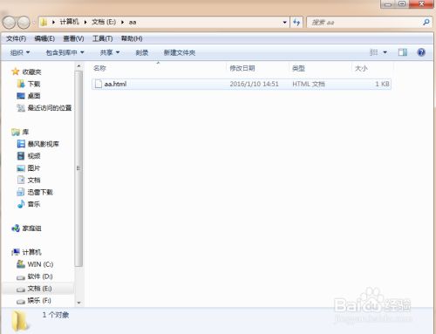The width and height of the screenshot is (436, 334).
Task: Click the navigation pane scrollbar thumb
Action: click(x=78, y=168)
